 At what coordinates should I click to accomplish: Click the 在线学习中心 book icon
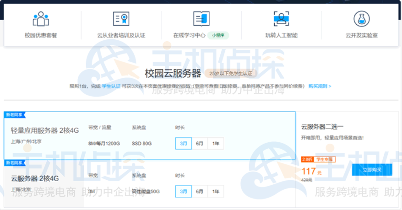(201, 19)
